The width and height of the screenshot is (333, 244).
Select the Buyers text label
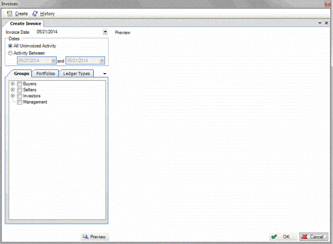pyautogui.click(x=30, y=84)
